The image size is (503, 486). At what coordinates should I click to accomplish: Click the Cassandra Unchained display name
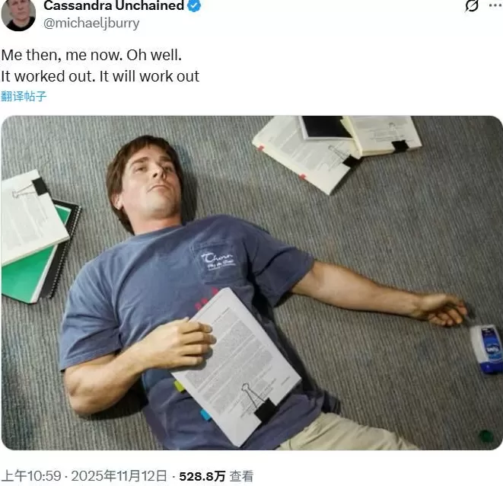114,5
